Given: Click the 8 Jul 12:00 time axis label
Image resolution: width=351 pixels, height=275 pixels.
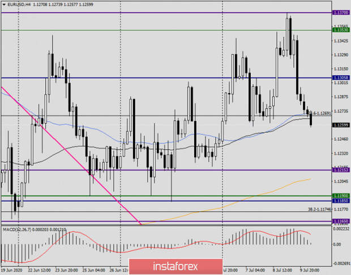Looking at the screenshot, I should click(284, 270).
